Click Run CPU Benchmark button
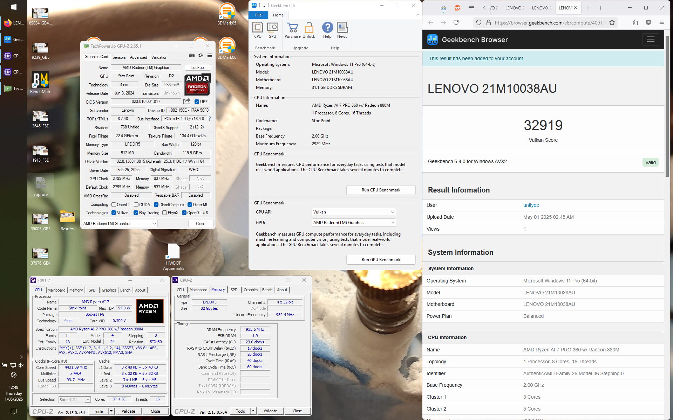 381,190
